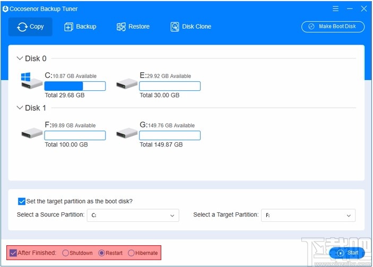
Task: Click the 'Total 30.00 GB' text
Action: point(159,95)
